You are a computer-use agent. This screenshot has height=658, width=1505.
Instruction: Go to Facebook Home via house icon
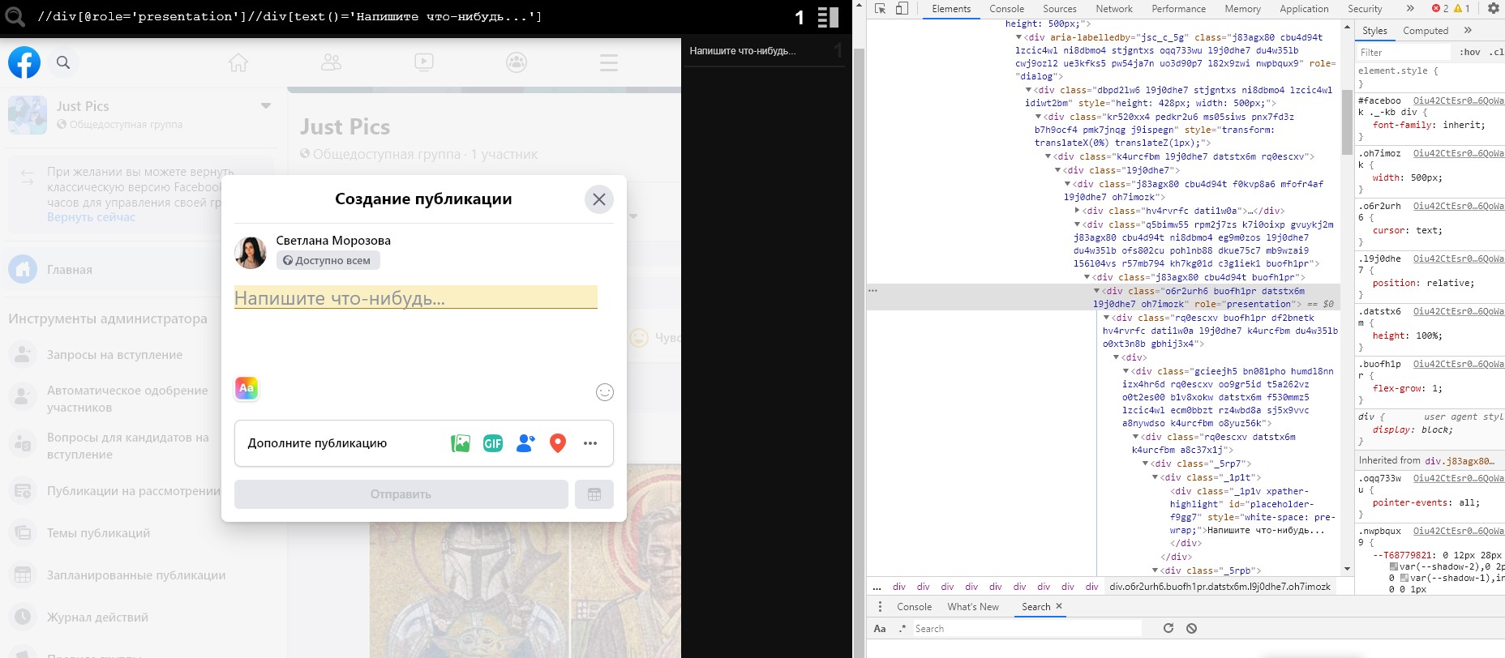238,62
